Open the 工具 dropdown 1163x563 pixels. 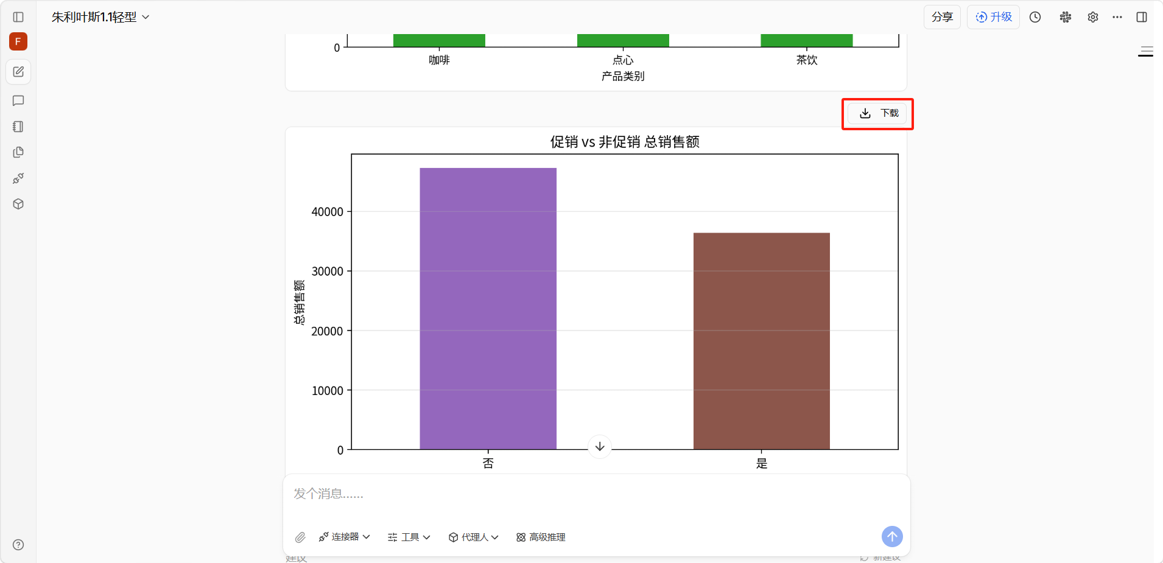click(x=409, y=537)
